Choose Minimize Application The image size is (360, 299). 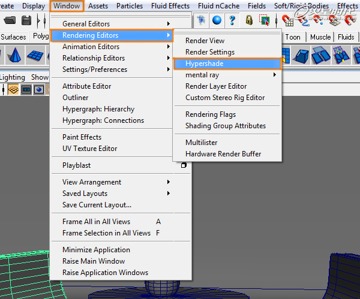[x=121, y=250]
